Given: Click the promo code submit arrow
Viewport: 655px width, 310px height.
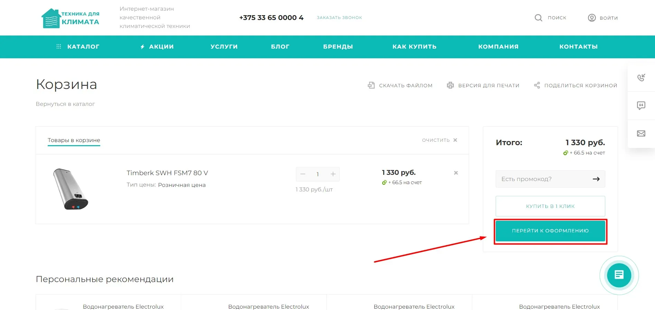Looking at the screenshot, I should coord(596,179).
